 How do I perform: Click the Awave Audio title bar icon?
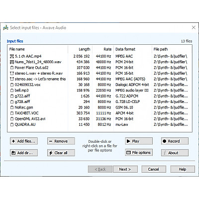click(5, 27)
